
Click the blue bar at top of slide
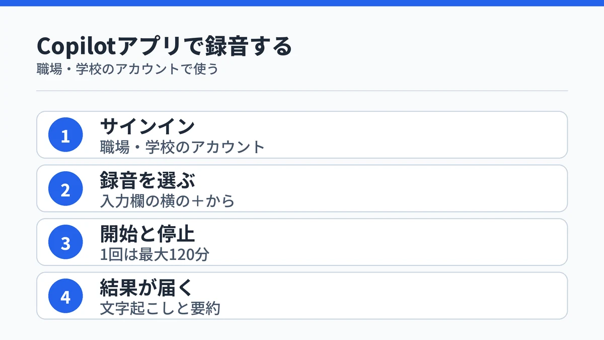click(302, 3)
